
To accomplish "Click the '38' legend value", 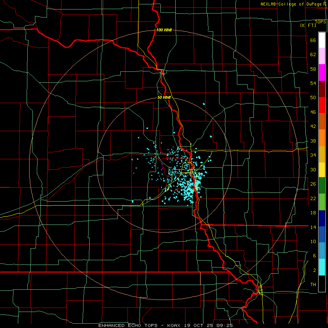I will coord(313,141).
